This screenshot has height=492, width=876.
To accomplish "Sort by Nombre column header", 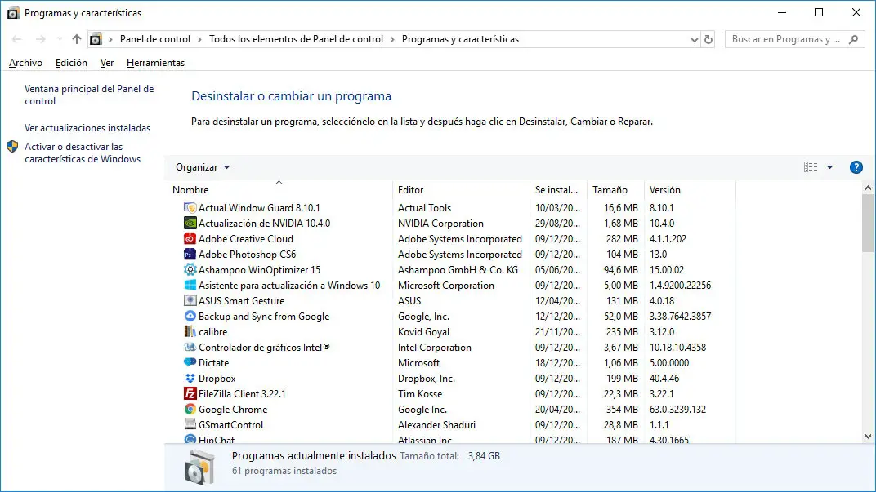I will [279, 190].
